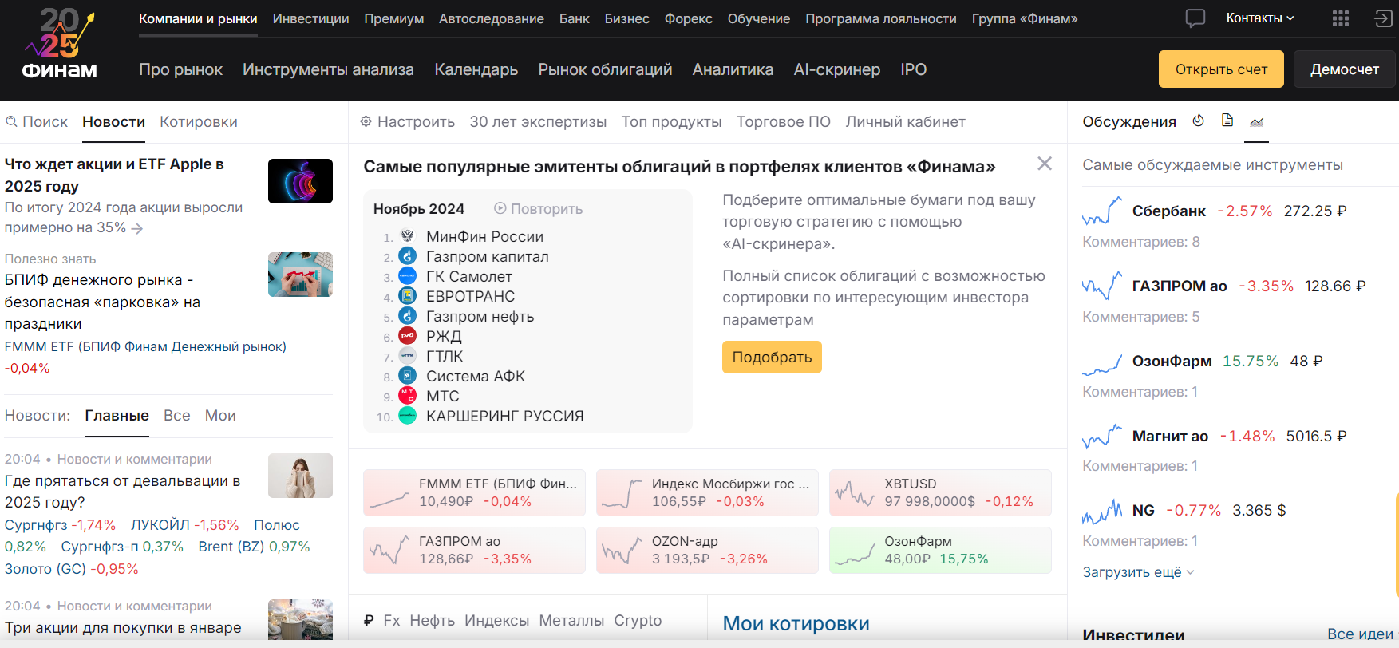Screen dimensions: 1399x648
Task: Click the Открыть счет button
Action: 1220,69
